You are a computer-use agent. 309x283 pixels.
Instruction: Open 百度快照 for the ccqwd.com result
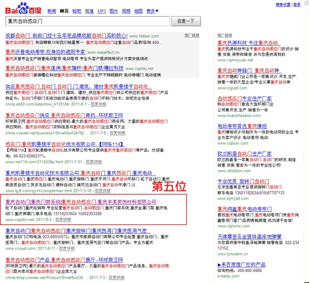point(67,248)
